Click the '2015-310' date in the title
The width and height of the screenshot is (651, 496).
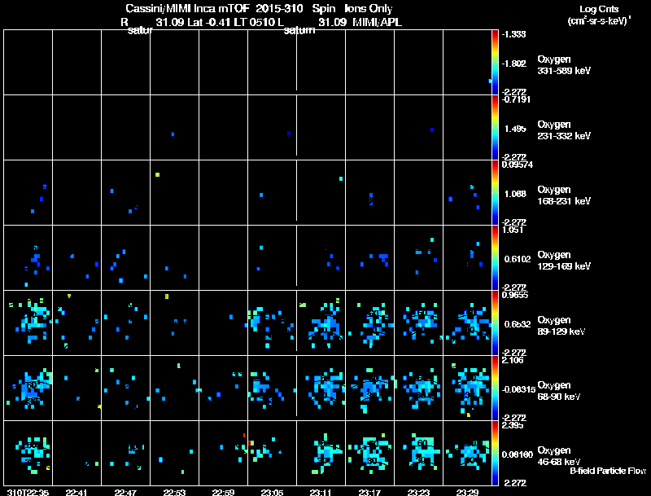coord(279,9)
